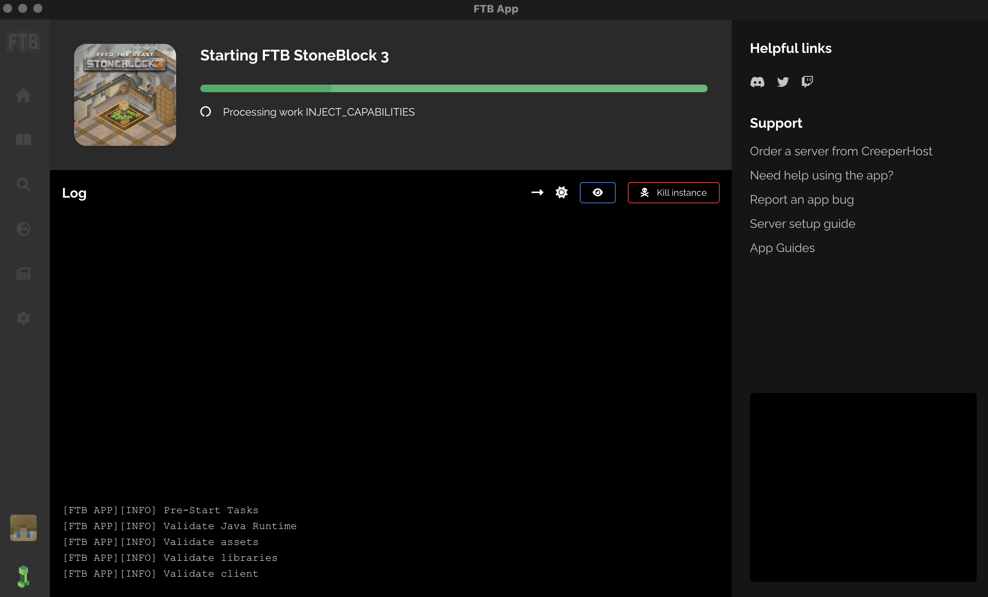Open the Twitter link icon
This screenshot has height=597, width=988.
tap(782, 82)
